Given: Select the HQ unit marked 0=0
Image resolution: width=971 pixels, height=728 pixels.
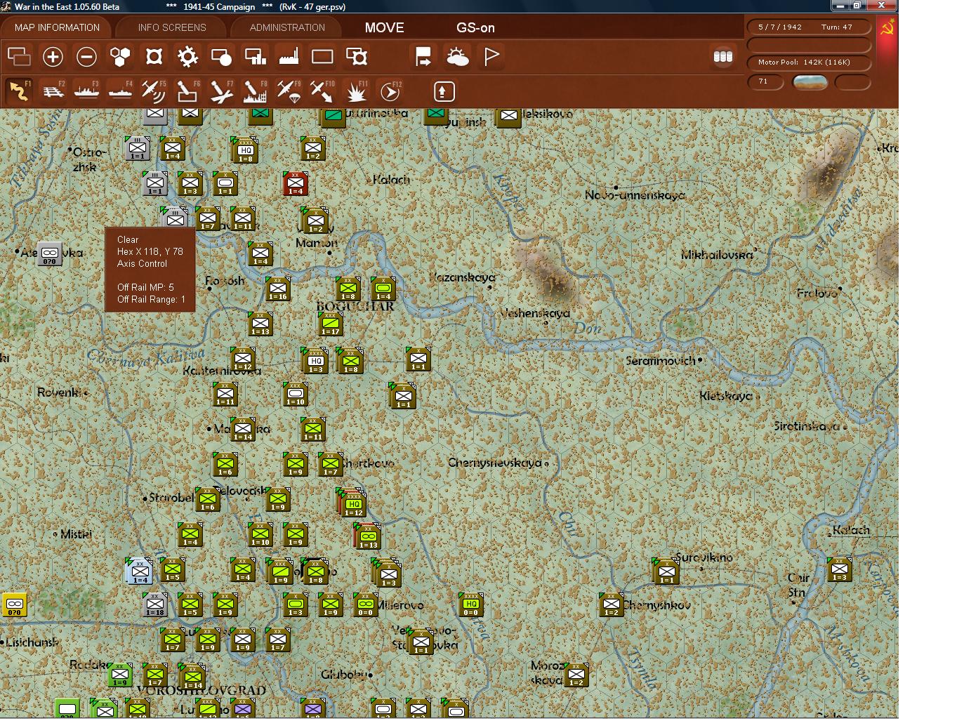Looking at the screenshot, I should (x=470, y=604).
